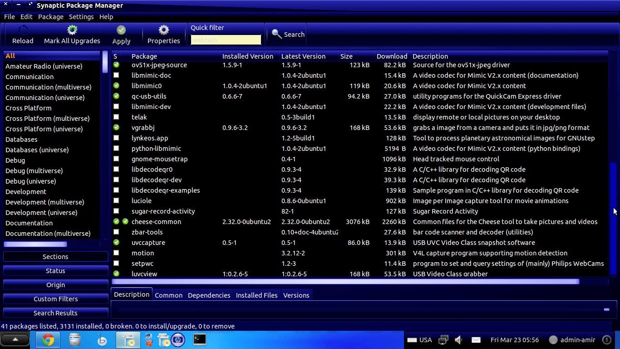The height and width of the screenshot is (349, 620).
Task: Click installed status icon for uvccapture
Action: click(x=116, y=242)
